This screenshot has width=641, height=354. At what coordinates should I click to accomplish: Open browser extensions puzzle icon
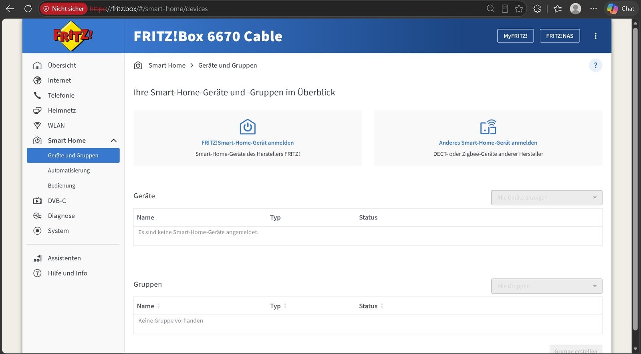point(537,8)
